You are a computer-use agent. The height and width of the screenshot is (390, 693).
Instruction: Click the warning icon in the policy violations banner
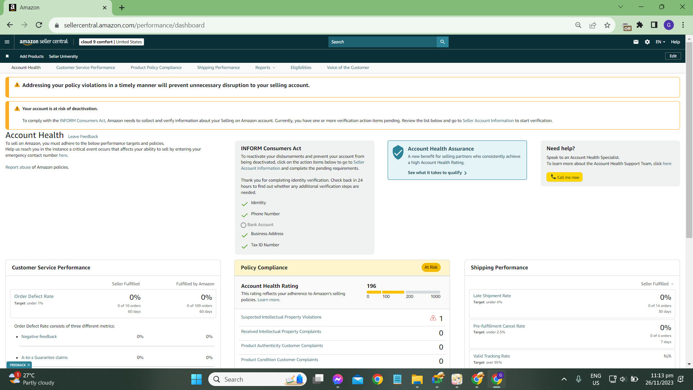[17, 85]
